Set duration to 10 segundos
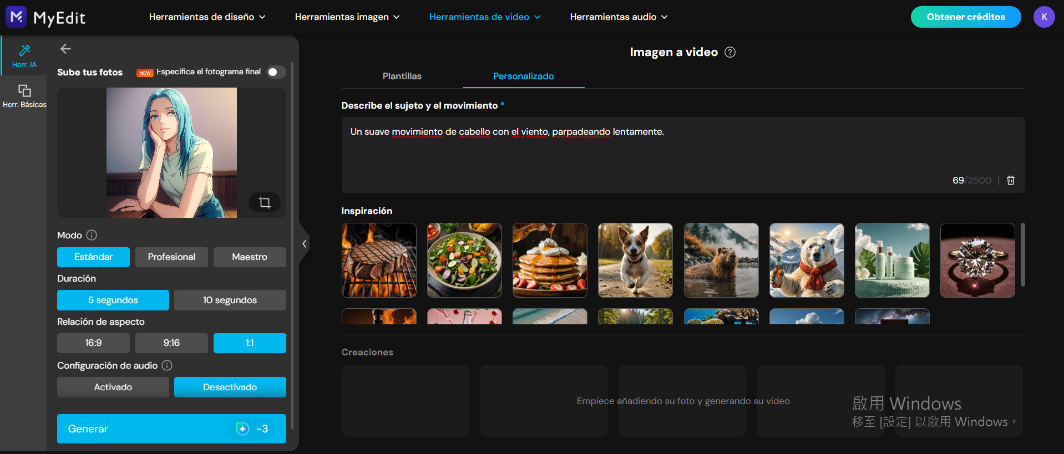This screenshot has height=454, width=1064. click(x=230, y=300)
